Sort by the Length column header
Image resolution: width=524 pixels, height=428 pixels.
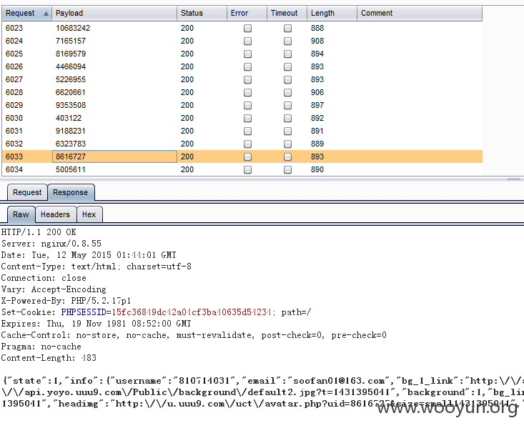[332, 13]
